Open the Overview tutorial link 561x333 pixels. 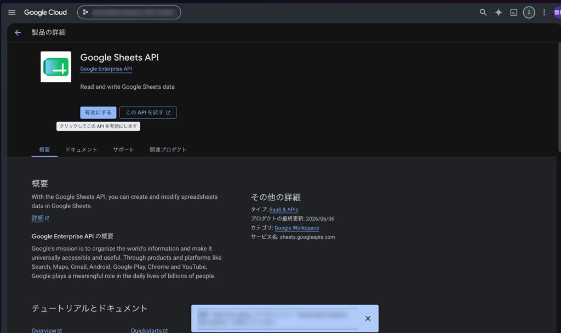pyautogui.click(x=47, y=330)
